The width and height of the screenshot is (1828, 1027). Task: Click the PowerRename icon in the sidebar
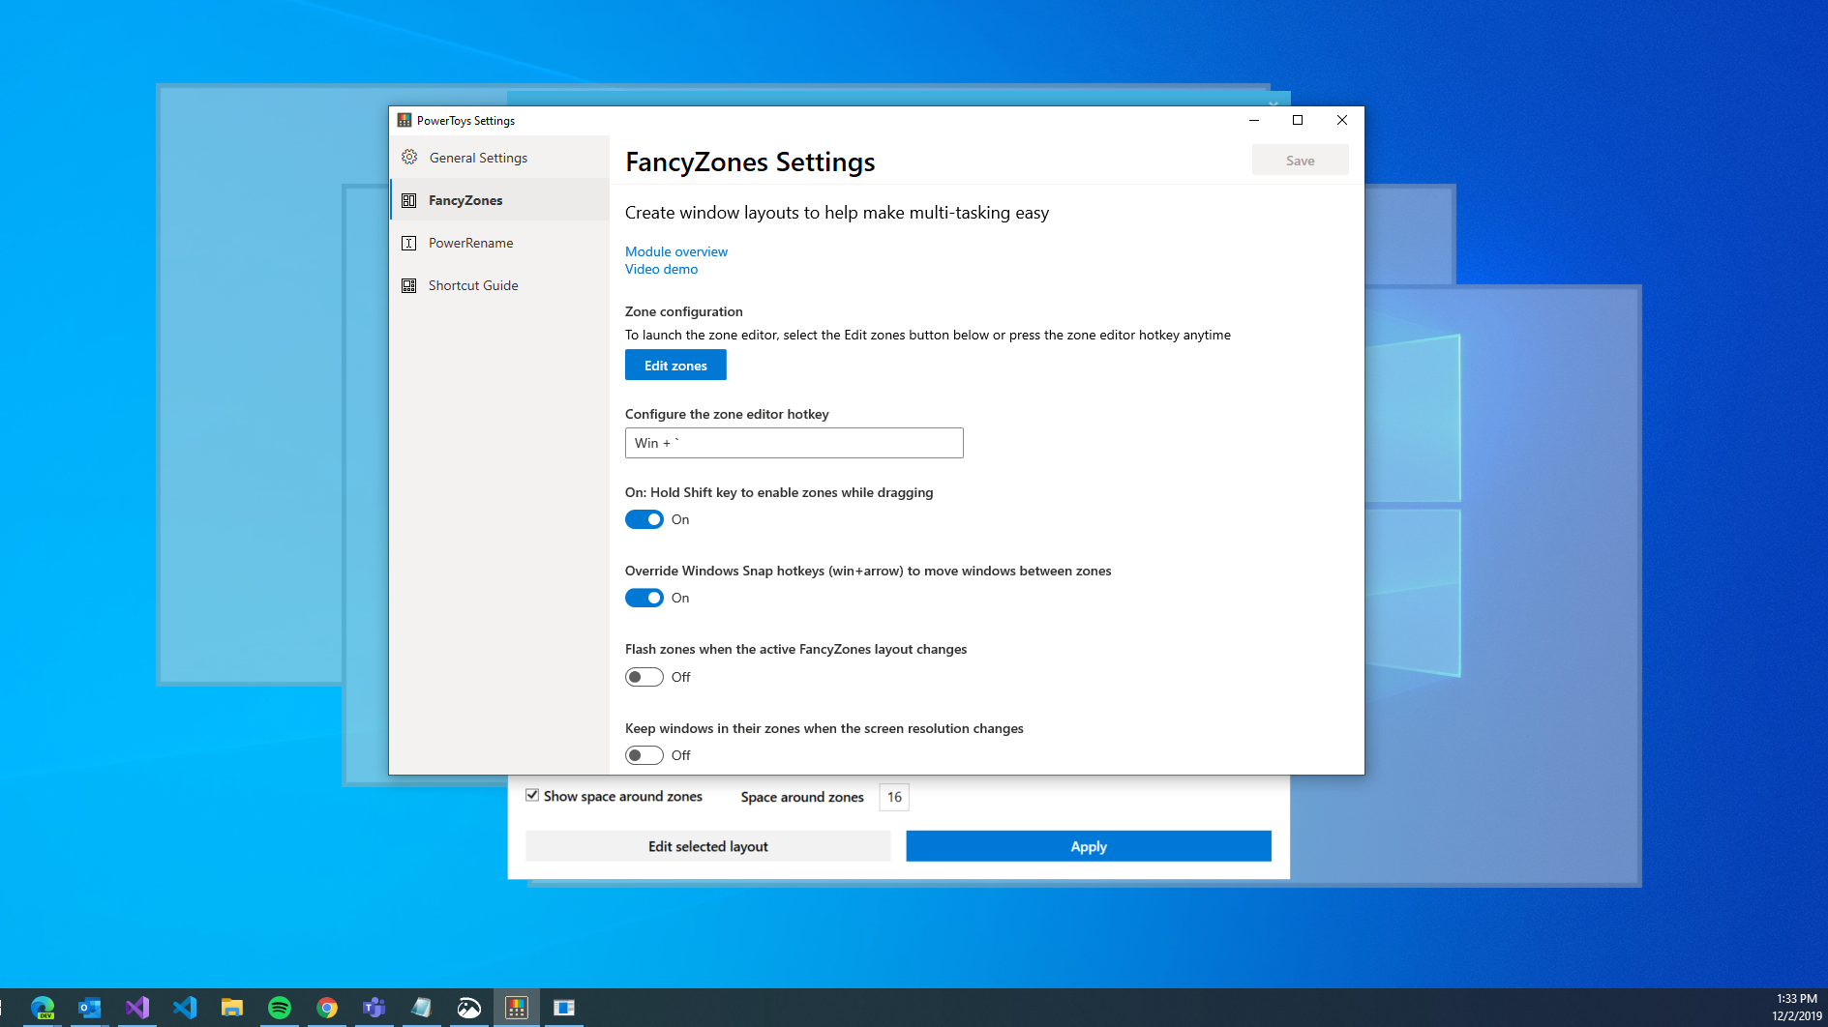[x=408, y=243]
